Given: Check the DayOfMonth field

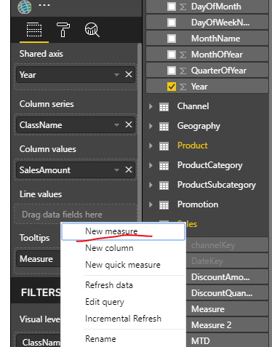Looking at the screenshot, I should 172,7.
